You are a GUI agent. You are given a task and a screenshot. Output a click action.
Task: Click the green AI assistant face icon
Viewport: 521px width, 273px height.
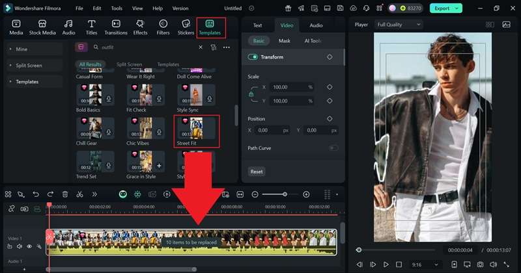click(x=123, y=194)
